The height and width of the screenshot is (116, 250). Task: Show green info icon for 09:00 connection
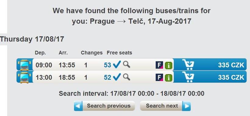coord(169,65)
